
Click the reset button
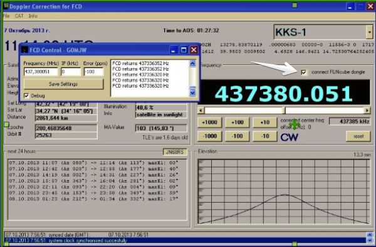click(358, 136)
